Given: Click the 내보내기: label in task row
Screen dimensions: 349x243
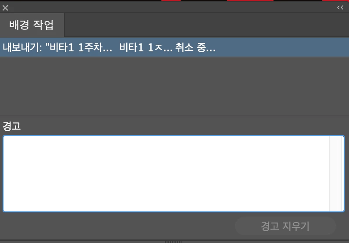Looking at the screenshot, I should 22,47.
